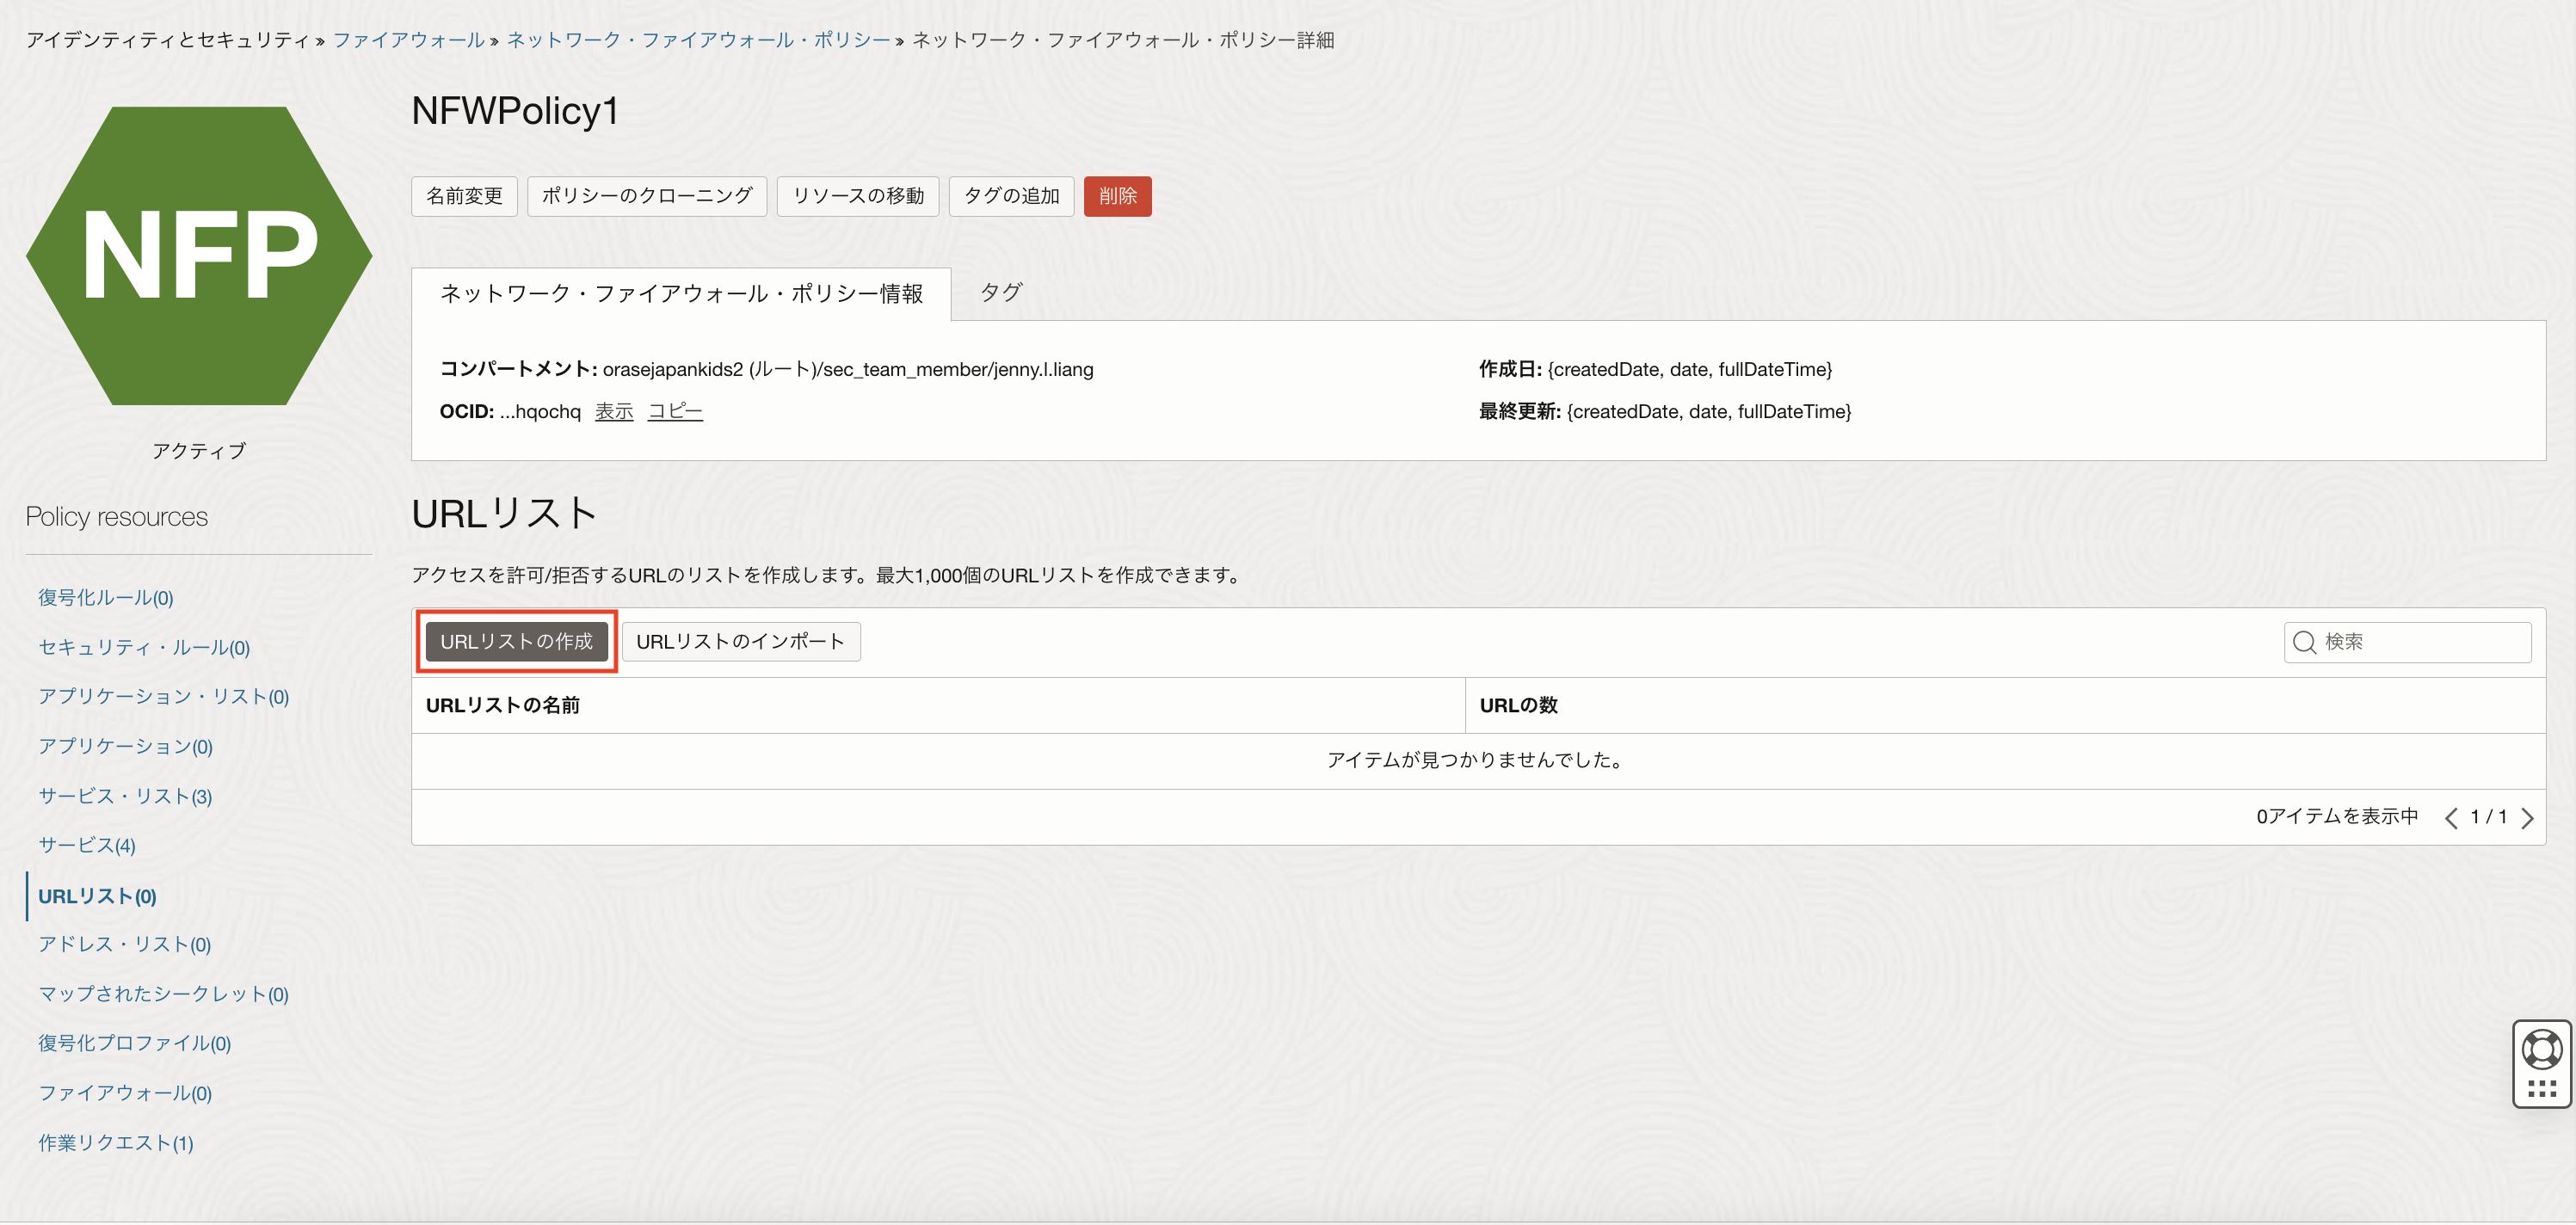Switch to the タグ tab
The image size is (2576, 1225).
pos(1000,293)
